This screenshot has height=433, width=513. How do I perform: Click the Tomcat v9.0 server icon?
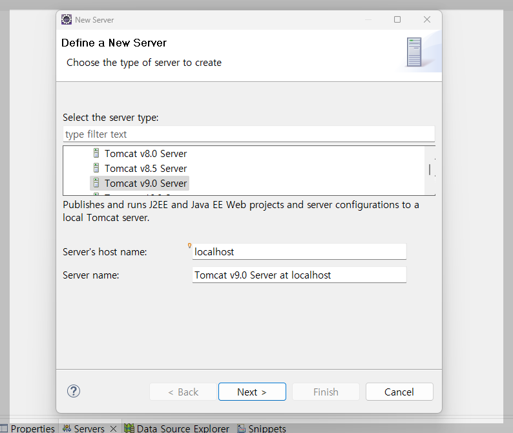tap(96, 183)
